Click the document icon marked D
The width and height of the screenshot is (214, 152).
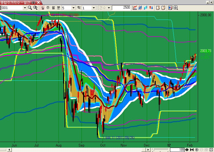tap(158, 8)
